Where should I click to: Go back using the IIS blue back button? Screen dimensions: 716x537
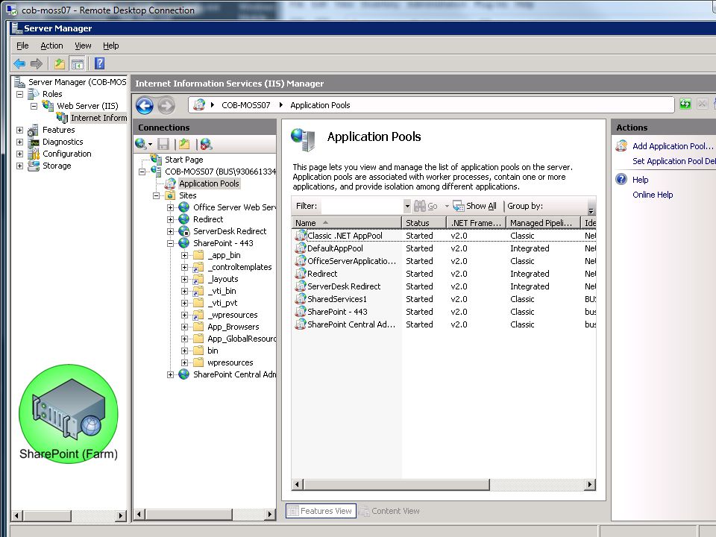click(145, 105)
